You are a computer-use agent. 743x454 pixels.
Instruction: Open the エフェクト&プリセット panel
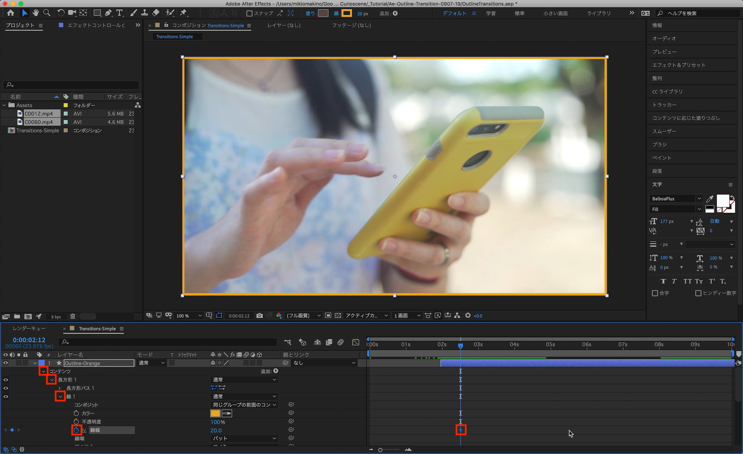click(679, 65)
